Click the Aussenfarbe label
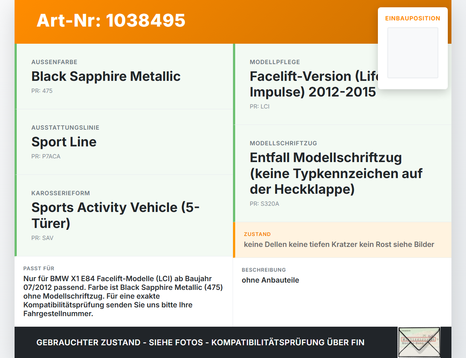 [54, 62]
